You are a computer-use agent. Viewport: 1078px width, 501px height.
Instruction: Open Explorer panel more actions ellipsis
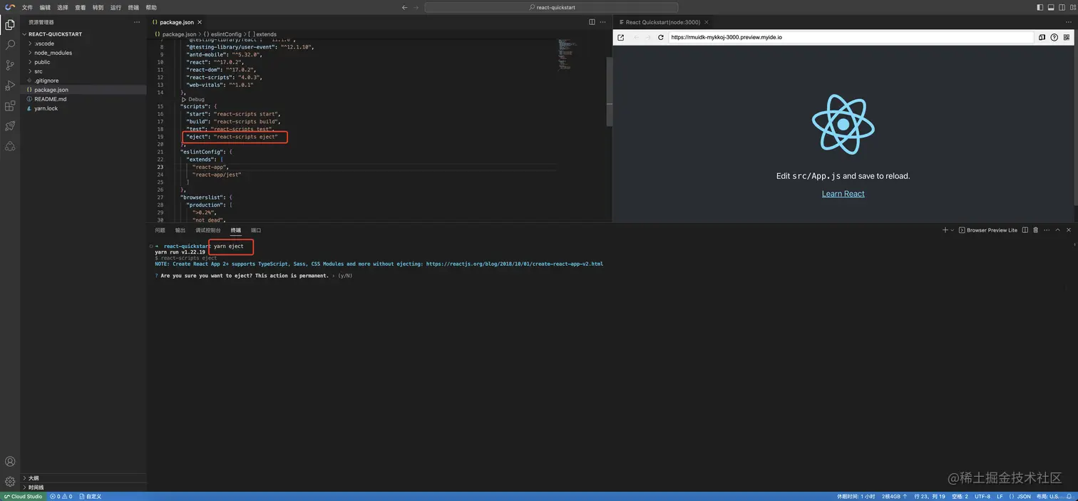coord(137,22)
